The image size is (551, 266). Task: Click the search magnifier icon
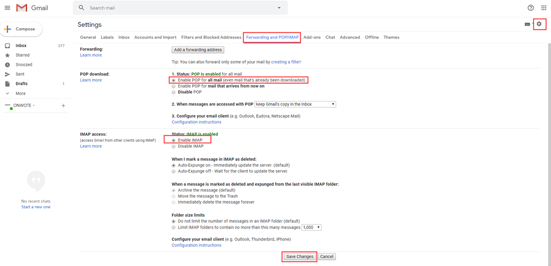81,8
